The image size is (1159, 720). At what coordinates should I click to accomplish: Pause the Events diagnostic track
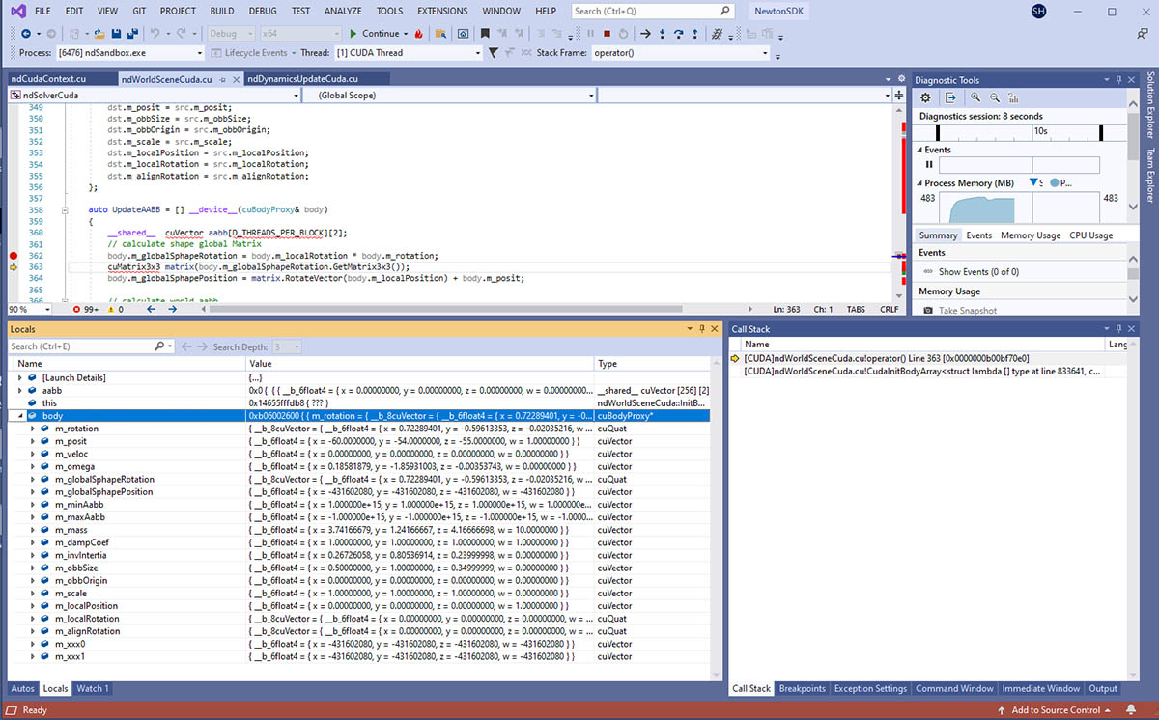pyautogui.click(x=930, y=165)
